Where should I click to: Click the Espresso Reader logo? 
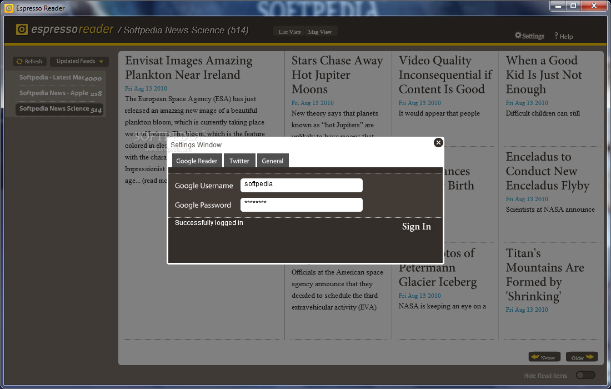point(22,29)
